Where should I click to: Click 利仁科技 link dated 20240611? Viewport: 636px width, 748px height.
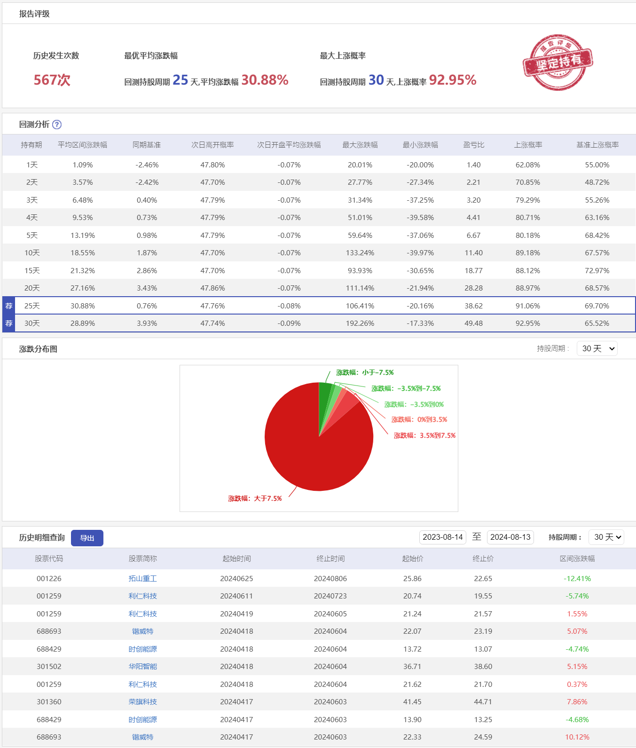[x=142, y=596]
